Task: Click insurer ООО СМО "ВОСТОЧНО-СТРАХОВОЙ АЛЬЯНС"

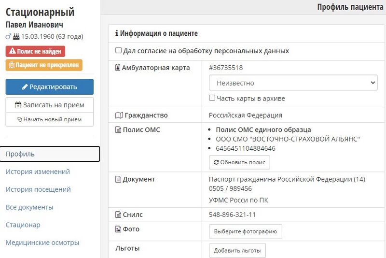Action: (288, 139)
